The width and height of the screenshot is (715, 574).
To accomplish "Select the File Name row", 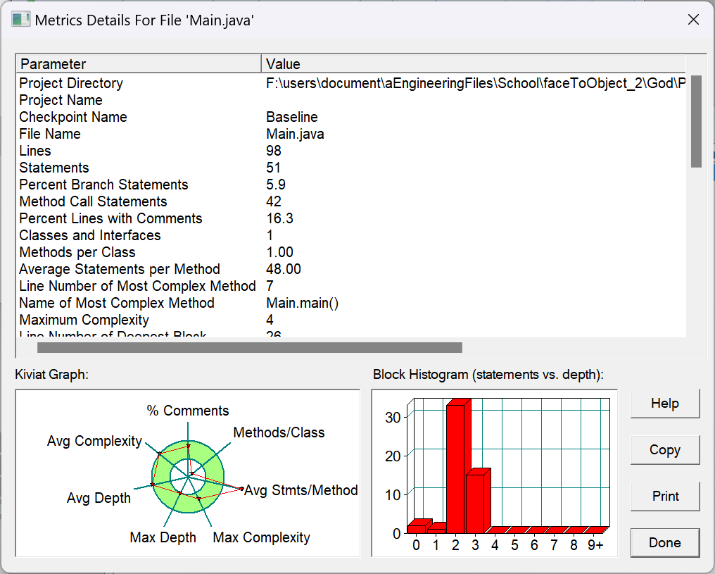I will point(351,134).
